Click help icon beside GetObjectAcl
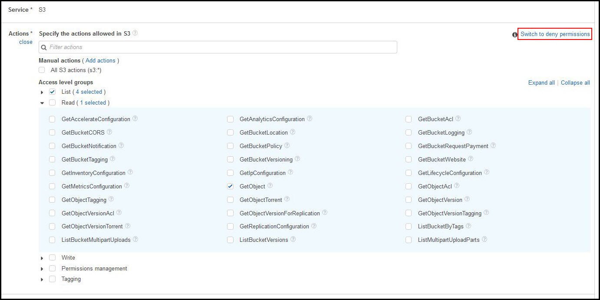600x300 pixels. click(457, 186)
